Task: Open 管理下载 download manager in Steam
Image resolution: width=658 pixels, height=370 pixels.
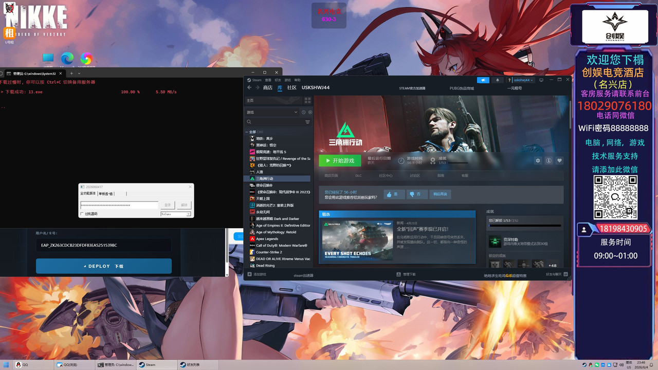Action: tap(406, 275)
